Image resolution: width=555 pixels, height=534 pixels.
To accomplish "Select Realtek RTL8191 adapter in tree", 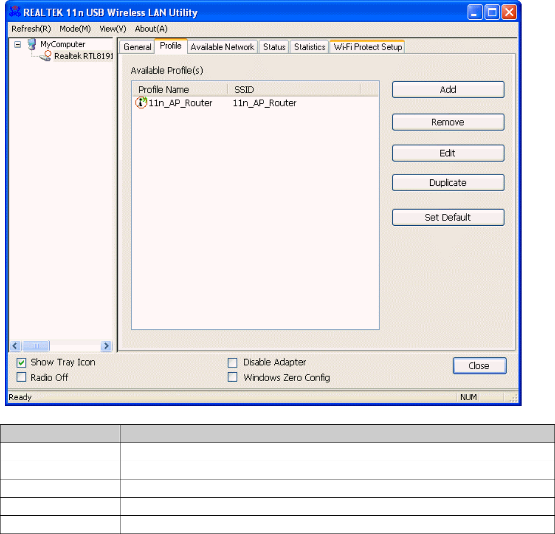I will click(x=84, y=56).
